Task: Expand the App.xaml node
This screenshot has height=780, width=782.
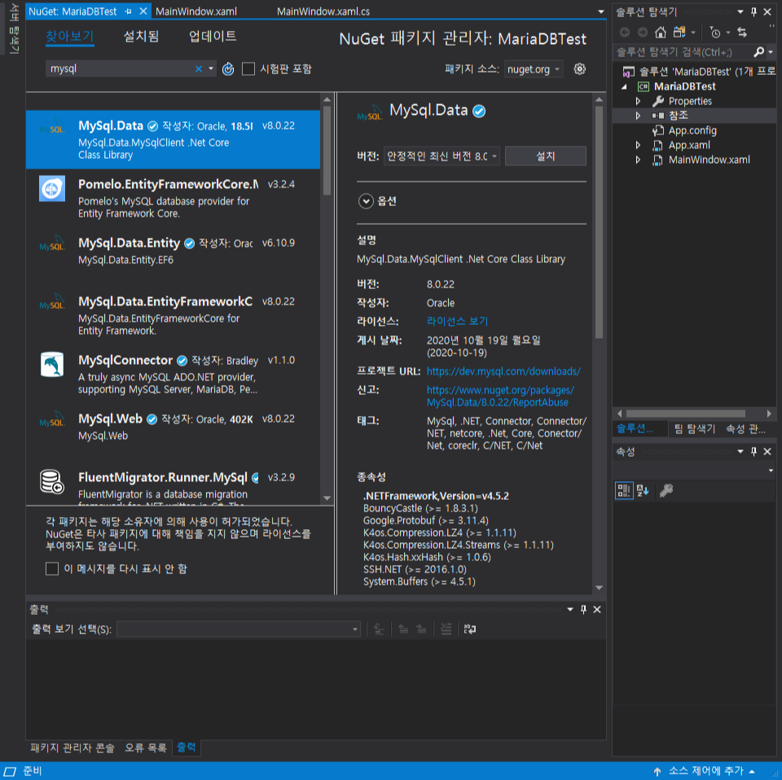Action: [638, 145]
